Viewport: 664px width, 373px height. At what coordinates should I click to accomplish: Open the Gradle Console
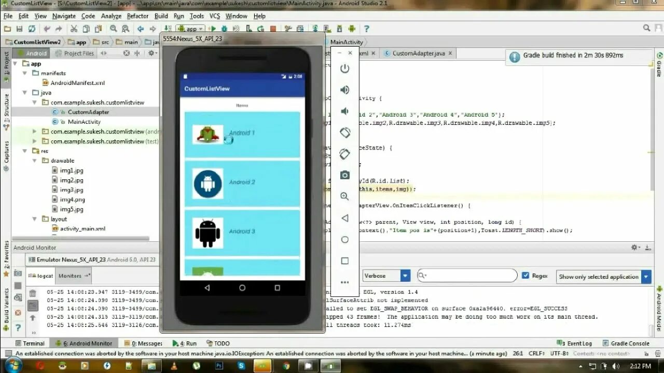click(626, 343)
